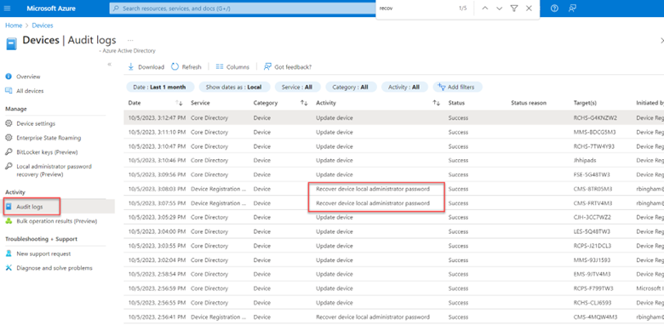Open Diagnose and solve problems

pyautogui.click(x=54, y=268)
